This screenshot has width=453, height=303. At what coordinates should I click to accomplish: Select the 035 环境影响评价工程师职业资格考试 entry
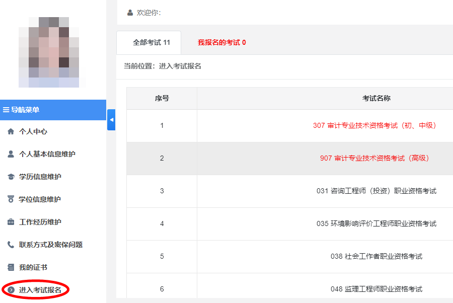point(376,223)
